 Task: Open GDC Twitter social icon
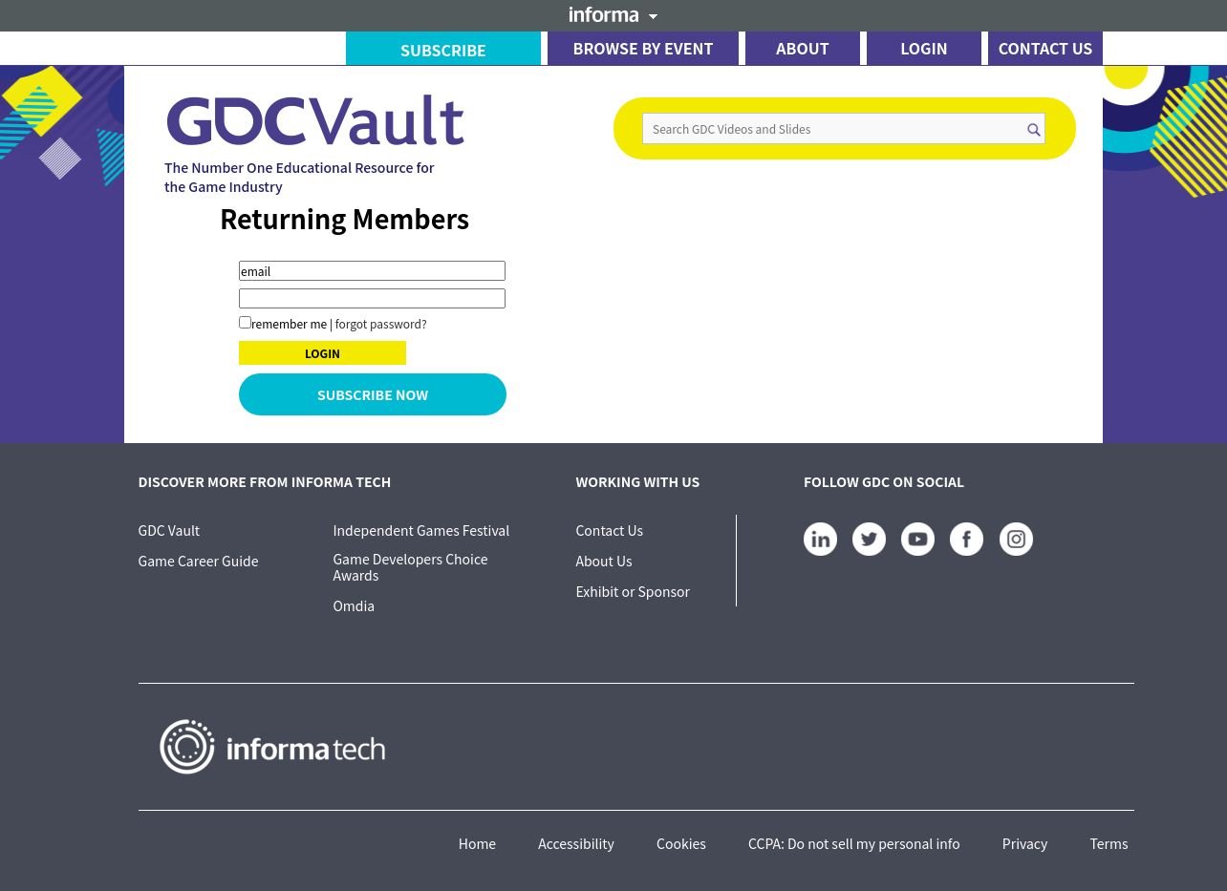[869, 539]
